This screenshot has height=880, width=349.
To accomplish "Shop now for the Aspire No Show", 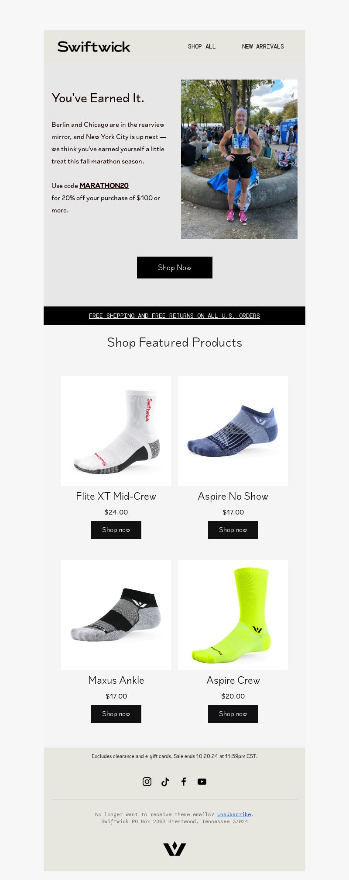I will coord(233,530).
